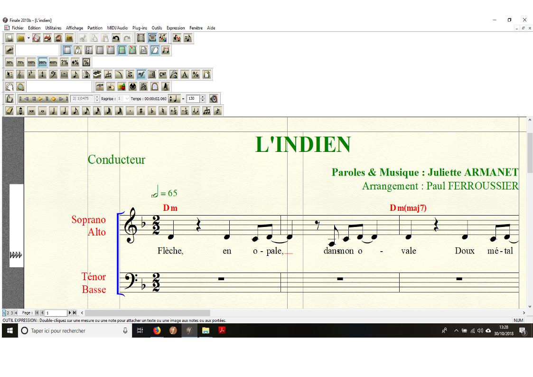This screenshot has width=533, height=377.
Task: Go to the next page arrow
Action: point(70,313)
